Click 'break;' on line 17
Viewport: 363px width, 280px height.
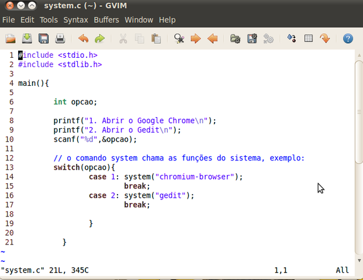(137, 205)
